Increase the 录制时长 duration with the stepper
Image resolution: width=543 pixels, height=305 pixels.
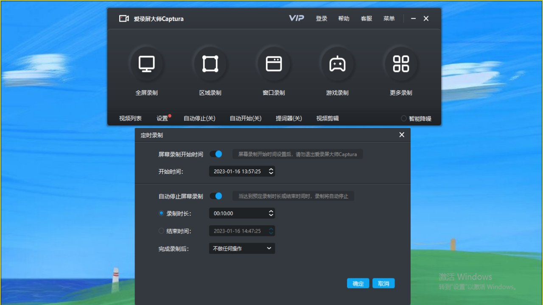click(271, 211)
